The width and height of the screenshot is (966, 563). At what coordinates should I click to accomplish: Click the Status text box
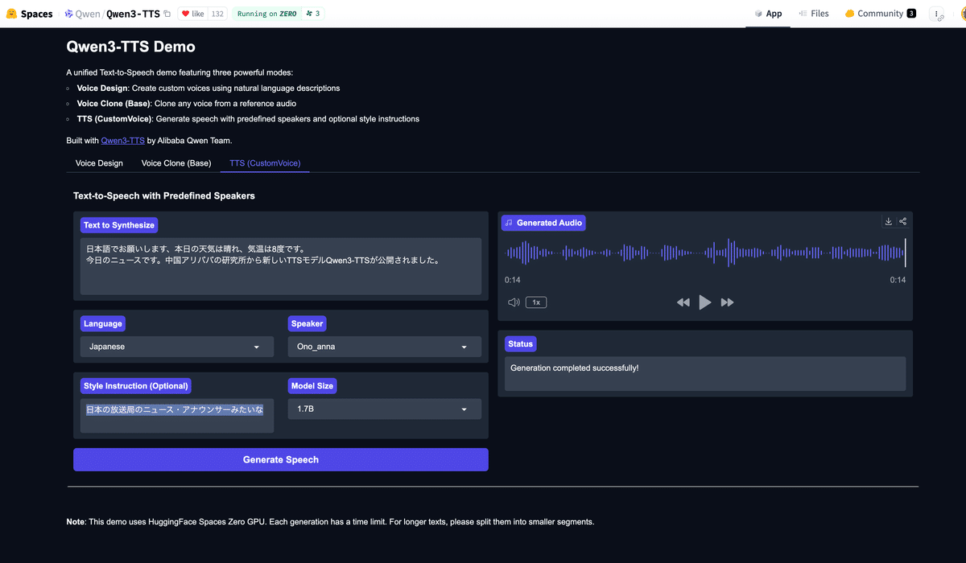coord(705,374)
